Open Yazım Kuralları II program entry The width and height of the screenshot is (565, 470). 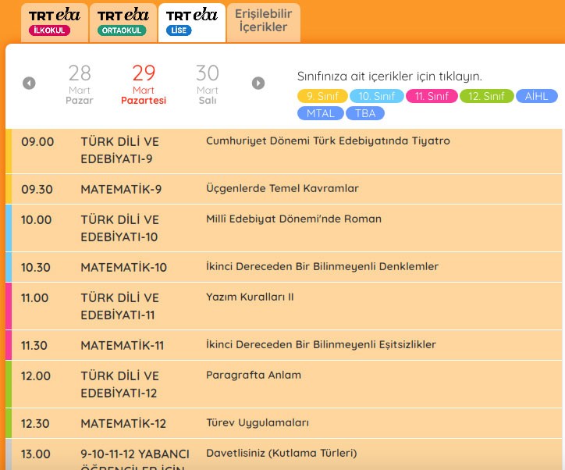(x=250, y=297)
